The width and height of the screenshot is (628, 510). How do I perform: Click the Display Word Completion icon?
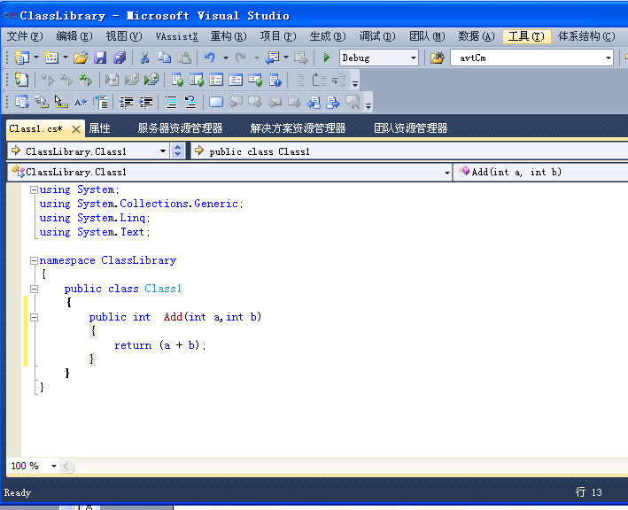point(80,102)
